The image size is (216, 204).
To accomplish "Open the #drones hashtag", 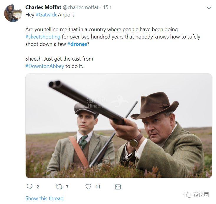I will 77,44.
